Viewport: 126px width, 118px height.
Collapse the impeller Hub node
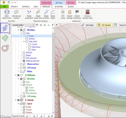click(21, 33)
